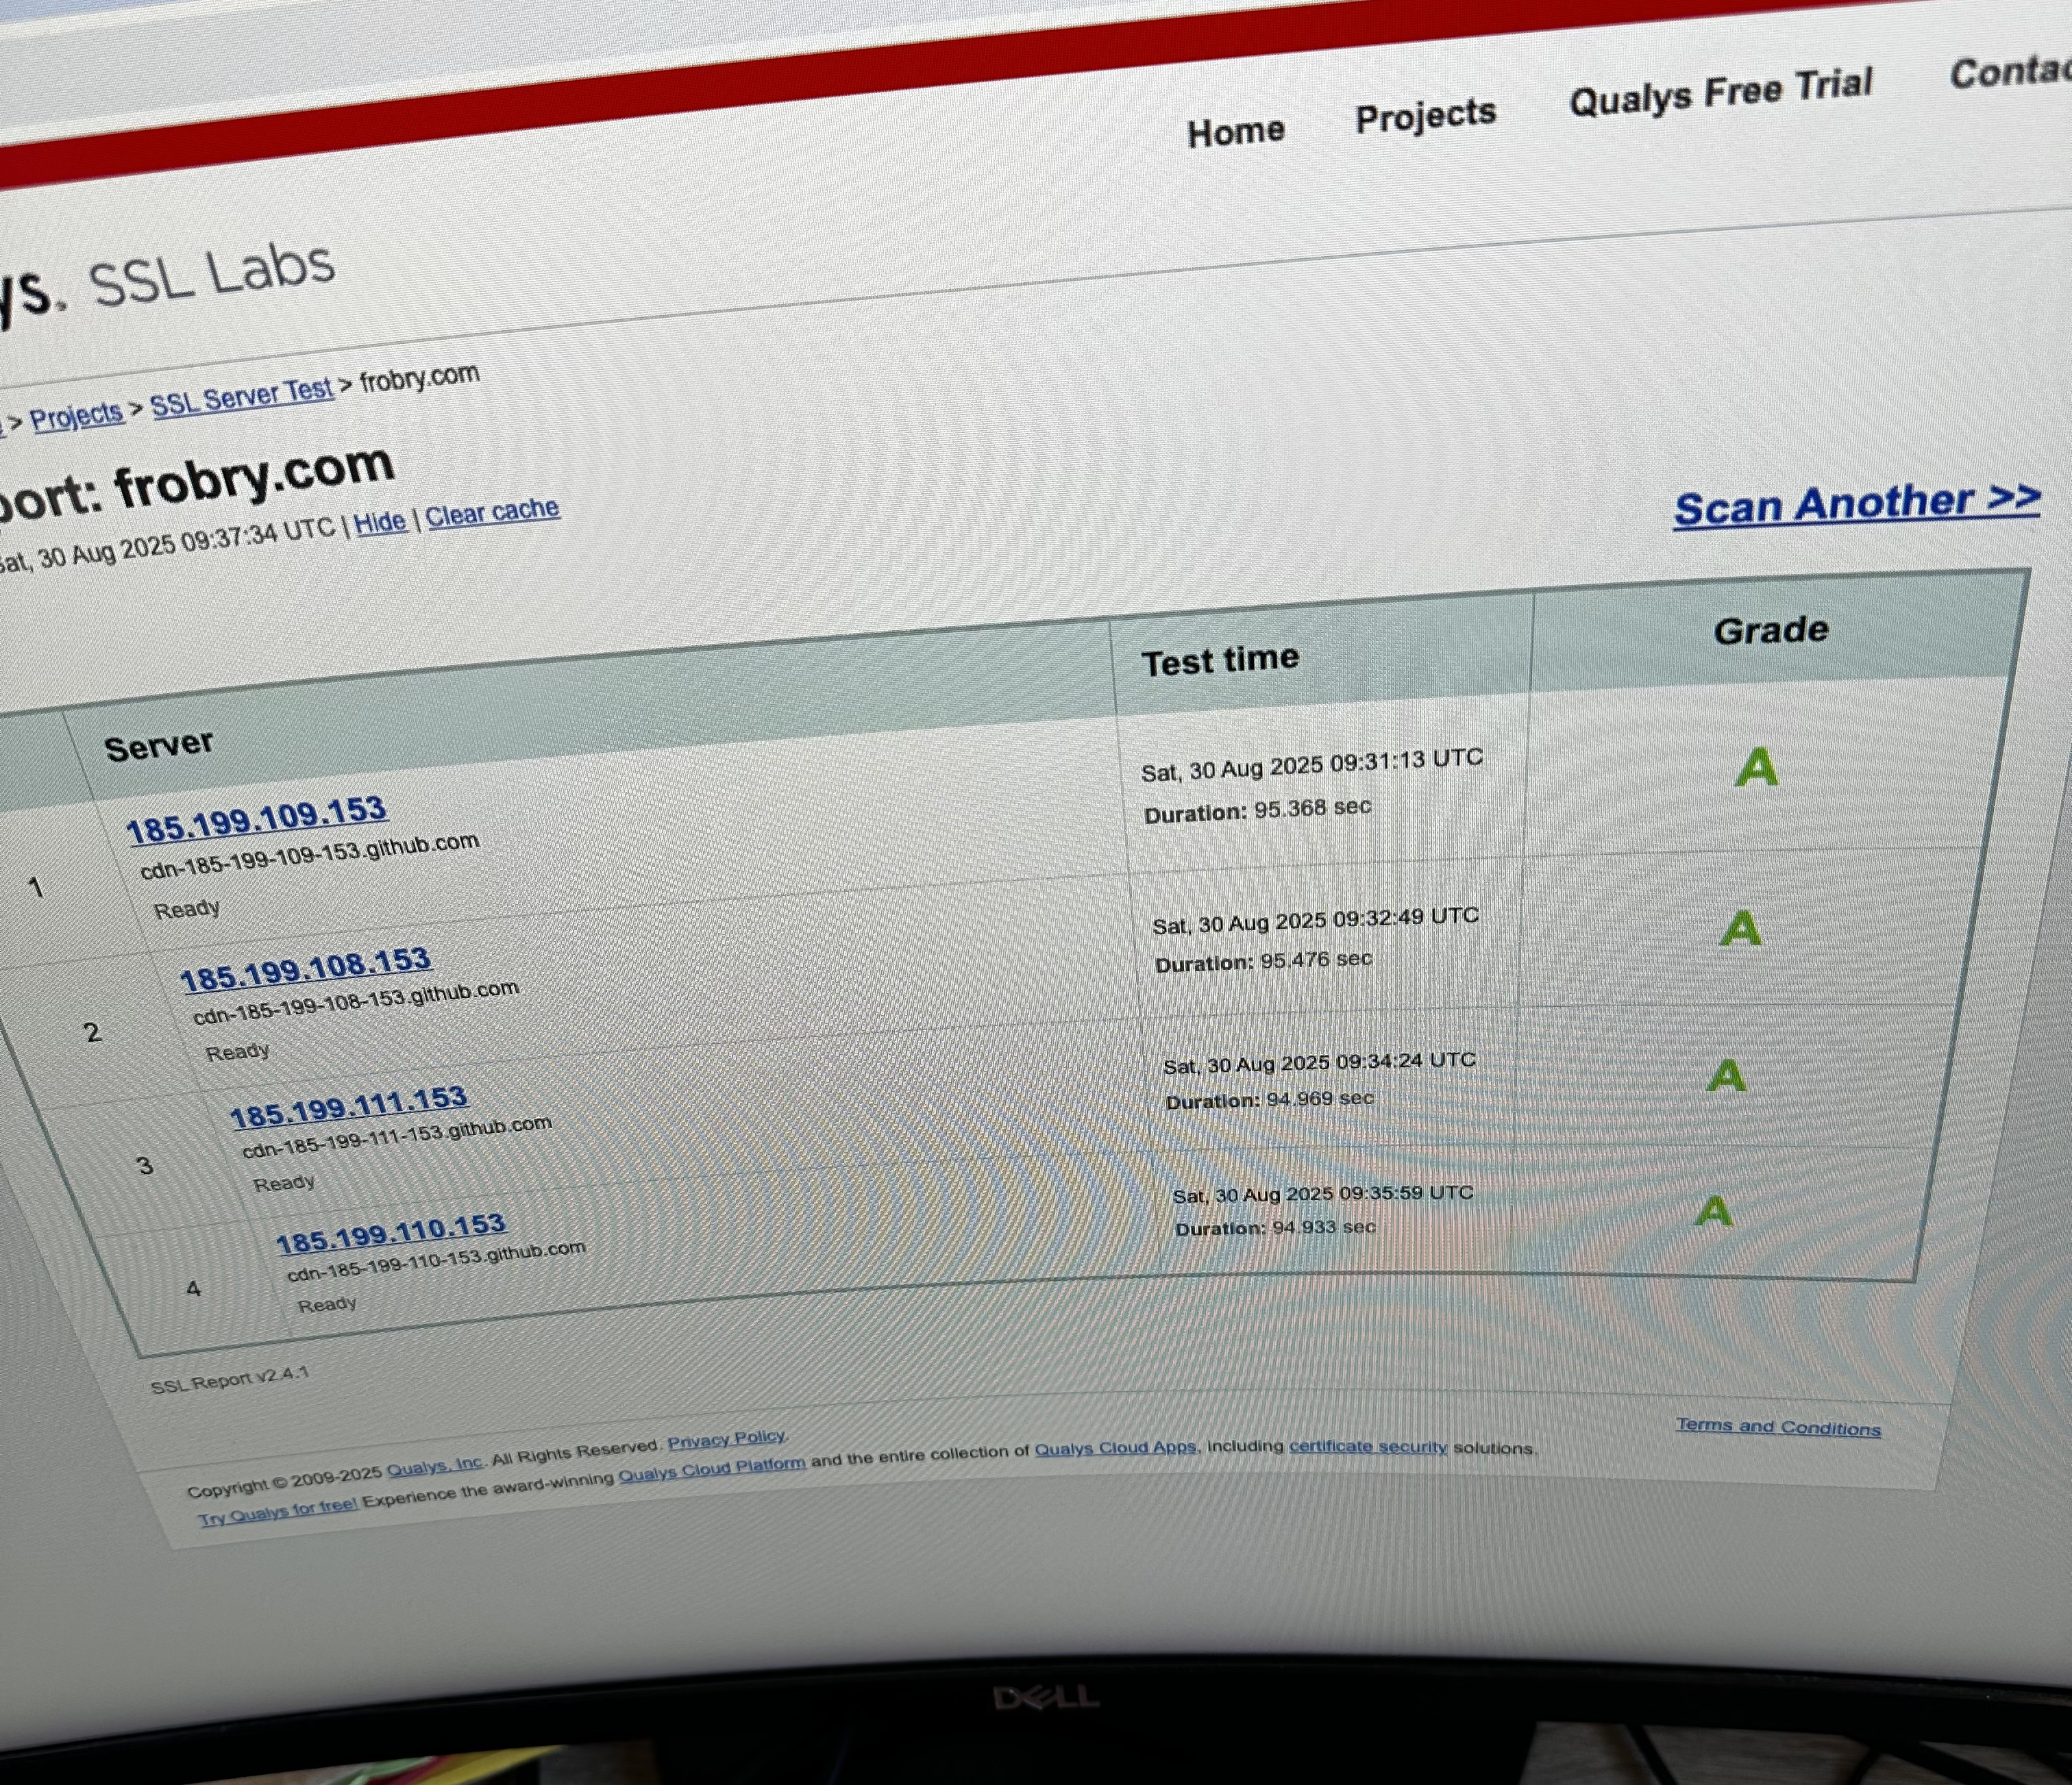Viewport: 2072px width, 1785px height.
Task: Select hostname cdn-185-199-108-153.github.com
Action: coord(356,1003)
